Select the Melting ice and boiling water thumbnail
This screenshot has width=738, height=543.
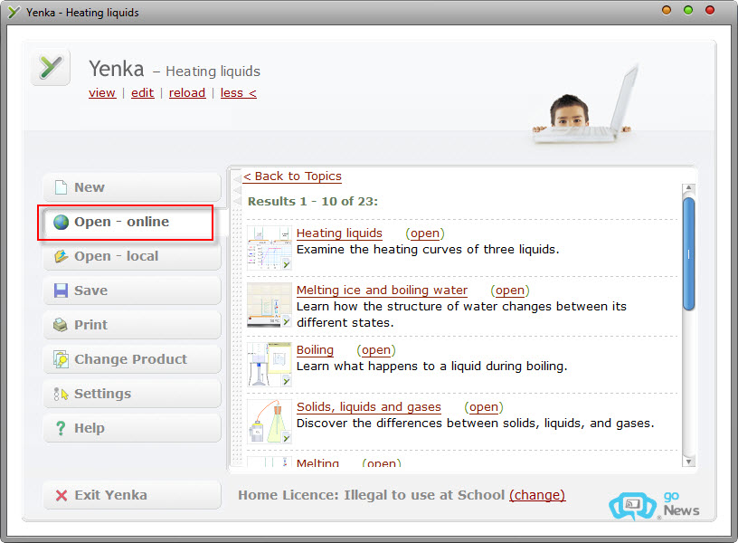270,305
